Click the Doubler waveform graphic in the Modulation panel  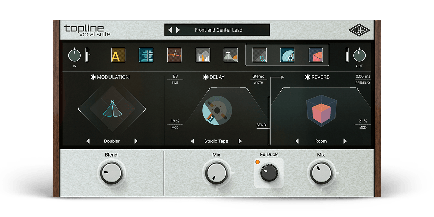tap(112, 108)
